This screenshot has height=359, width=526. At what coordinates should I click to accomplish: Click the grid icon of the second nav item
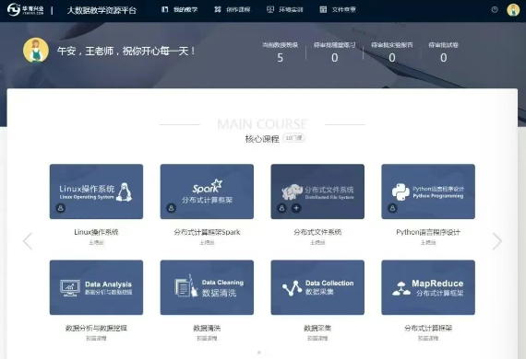[218, 9]
